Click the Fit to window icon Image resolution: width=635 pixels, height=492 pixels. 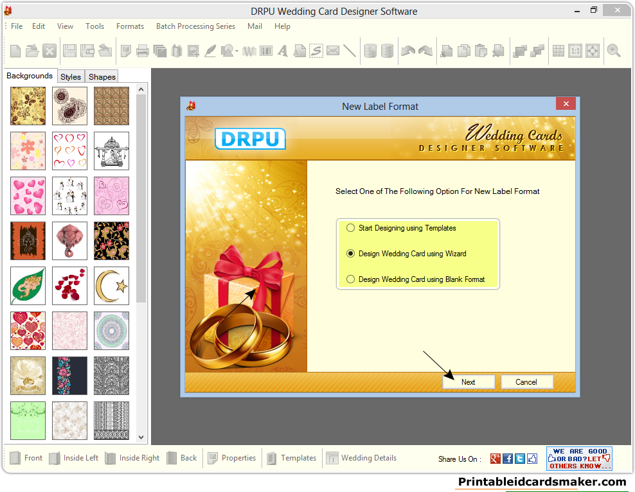click(x=593, y=51)
